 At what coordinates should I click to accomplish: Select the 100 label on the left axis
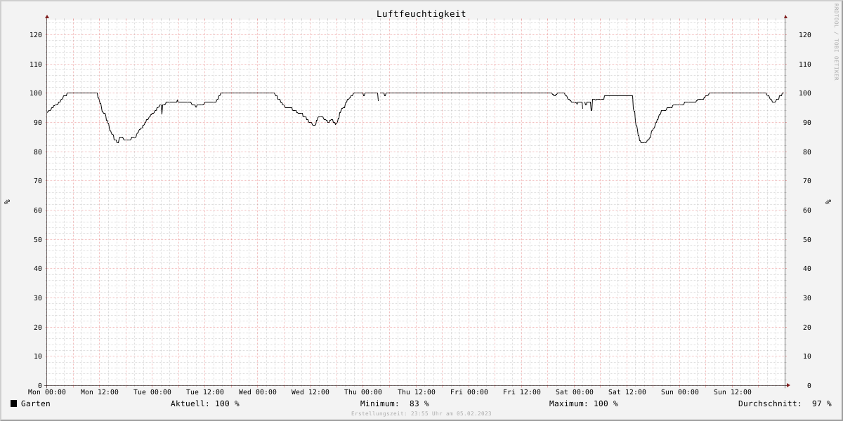(35, 93)
